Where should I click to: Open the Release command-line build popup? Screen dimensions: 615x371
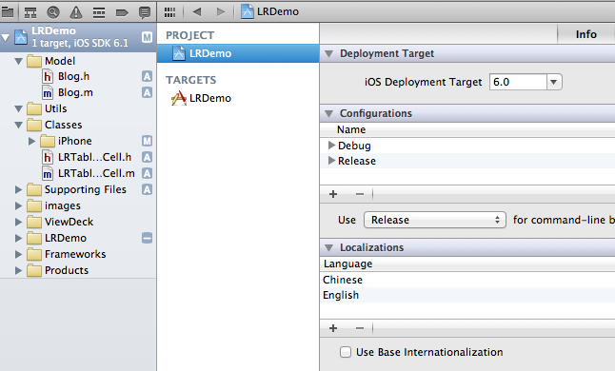pyautogui.click(x=434, y=220)
